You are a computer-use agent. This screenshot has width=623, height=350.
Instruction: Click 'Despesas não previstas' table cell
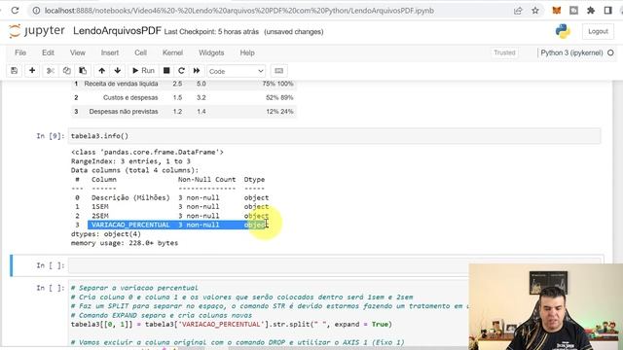coord(124,112)
